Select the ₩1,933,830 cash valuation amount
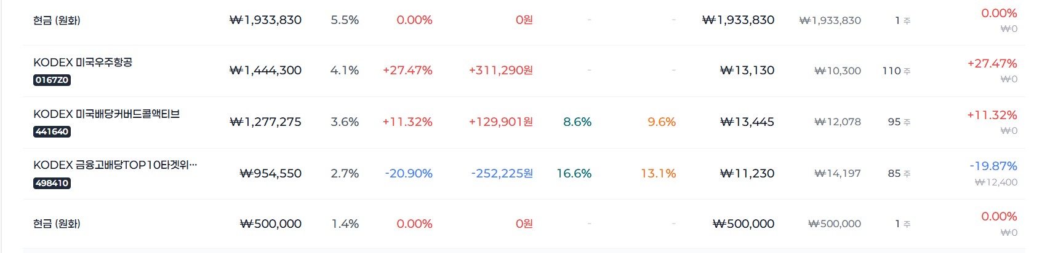Screen dimensions: 1042x253 click(265, 20)
